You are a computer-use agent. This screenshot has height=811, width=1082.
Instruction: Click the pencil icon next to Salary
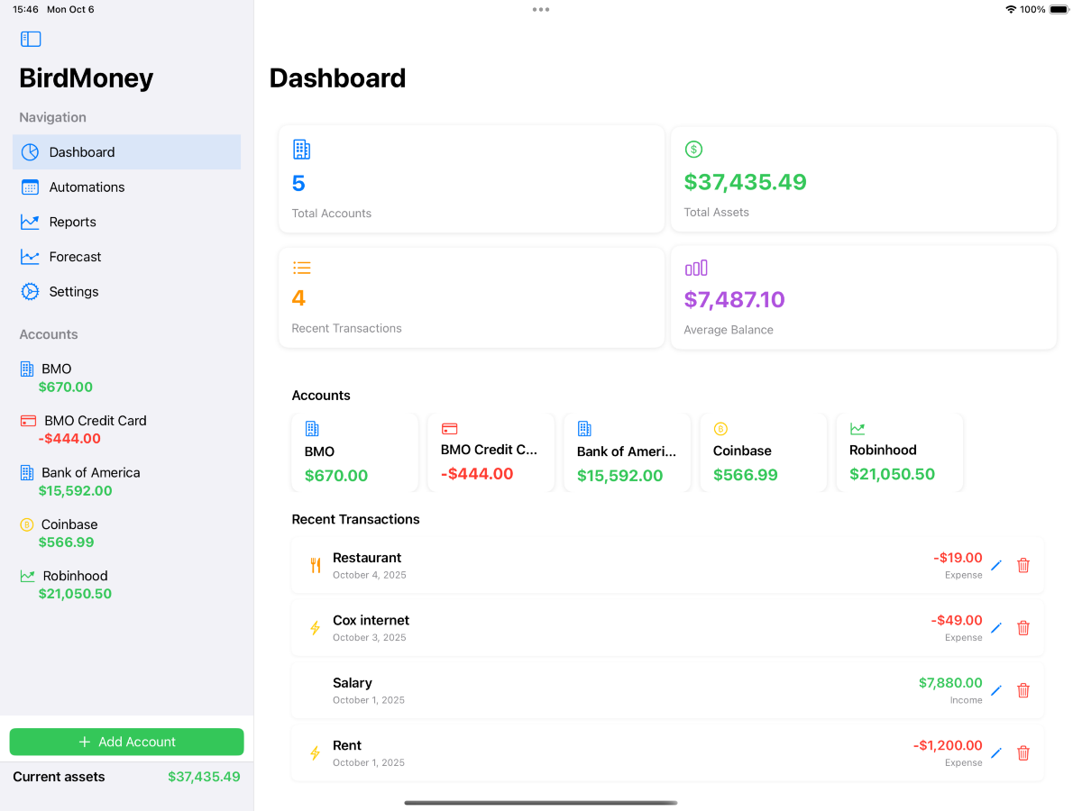996,690
